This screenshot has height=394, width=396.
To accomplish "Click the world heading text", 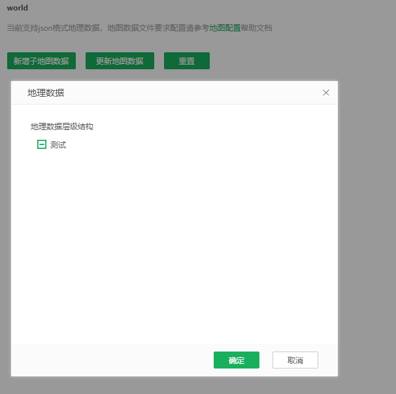I will tap(18, 8).
